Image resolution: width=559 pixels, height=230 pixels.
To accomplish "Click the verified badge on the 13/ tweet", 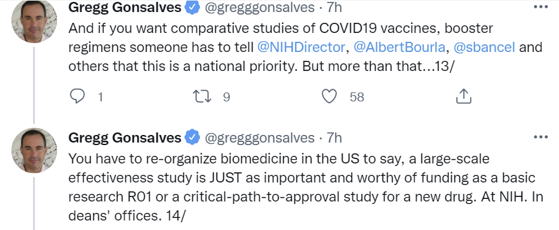I will 192,8.
